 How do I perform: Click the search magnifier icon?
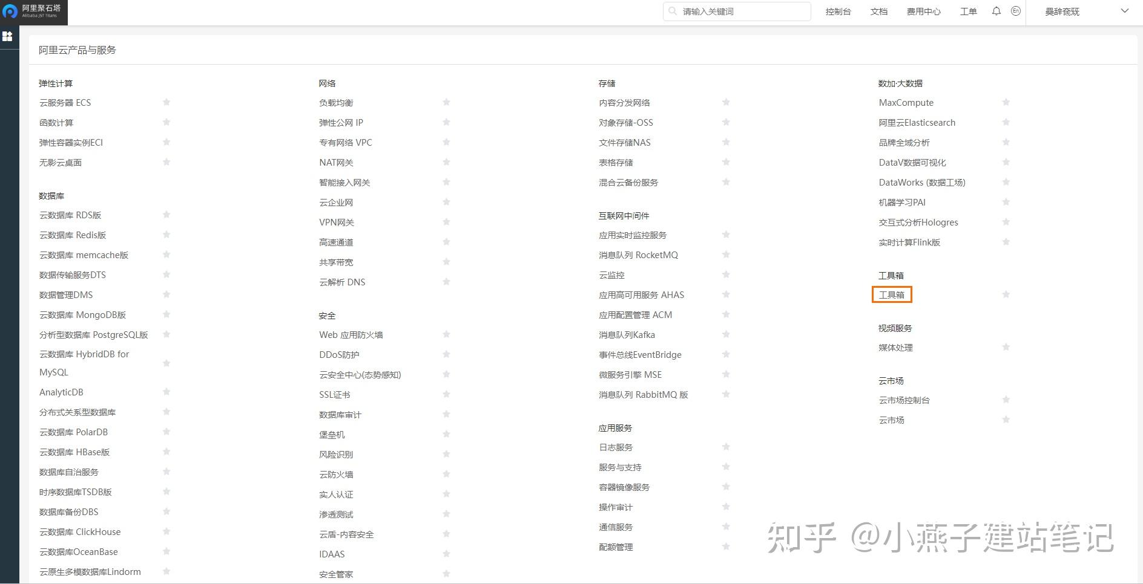click(673, 11)
